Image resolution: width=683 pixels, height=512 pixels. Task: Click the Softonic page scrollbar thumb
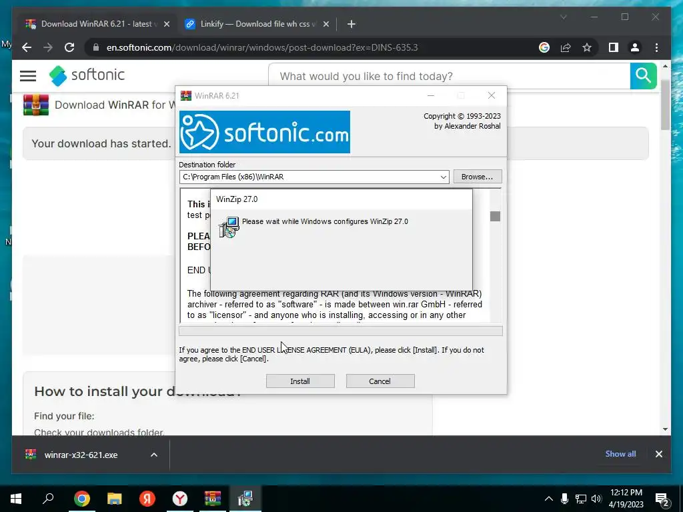coord(665,105)
